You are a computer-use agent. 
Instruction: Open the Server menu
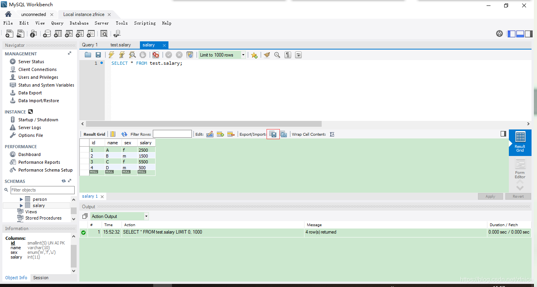pos(102,23)
